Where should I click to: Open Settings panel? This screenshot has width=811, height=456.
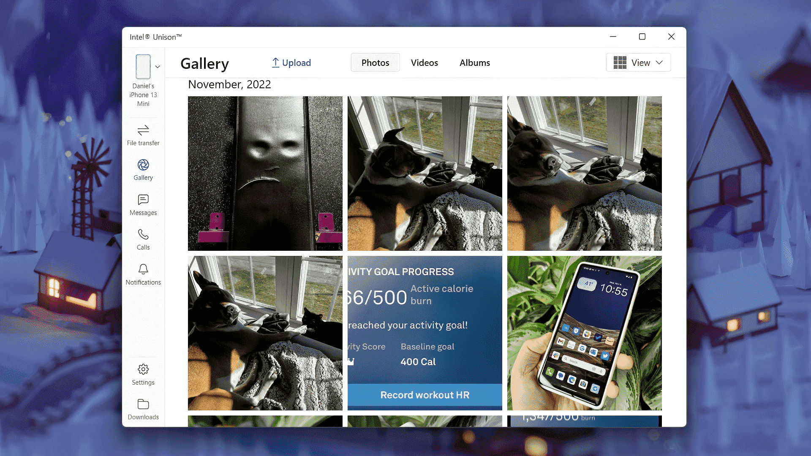click(x=143, y=374)
